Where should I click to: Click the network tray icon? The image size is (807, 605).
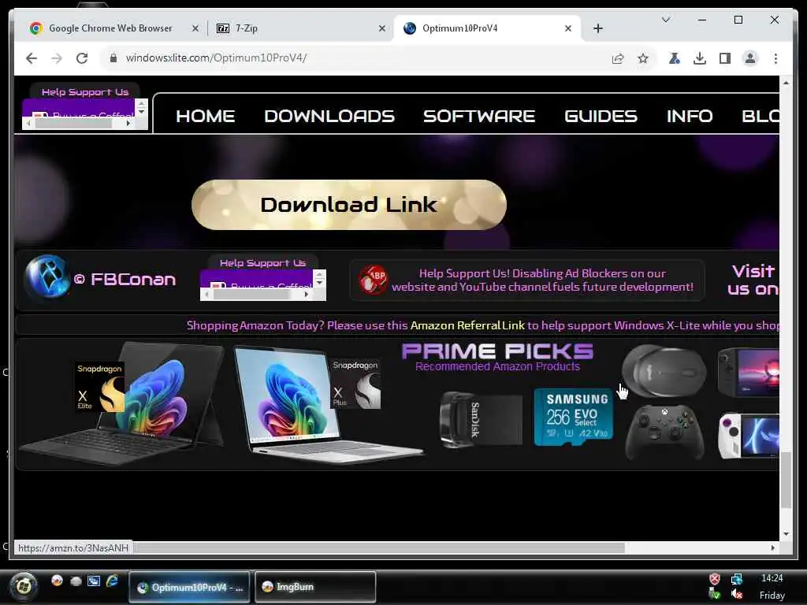(x=737, y=579)
